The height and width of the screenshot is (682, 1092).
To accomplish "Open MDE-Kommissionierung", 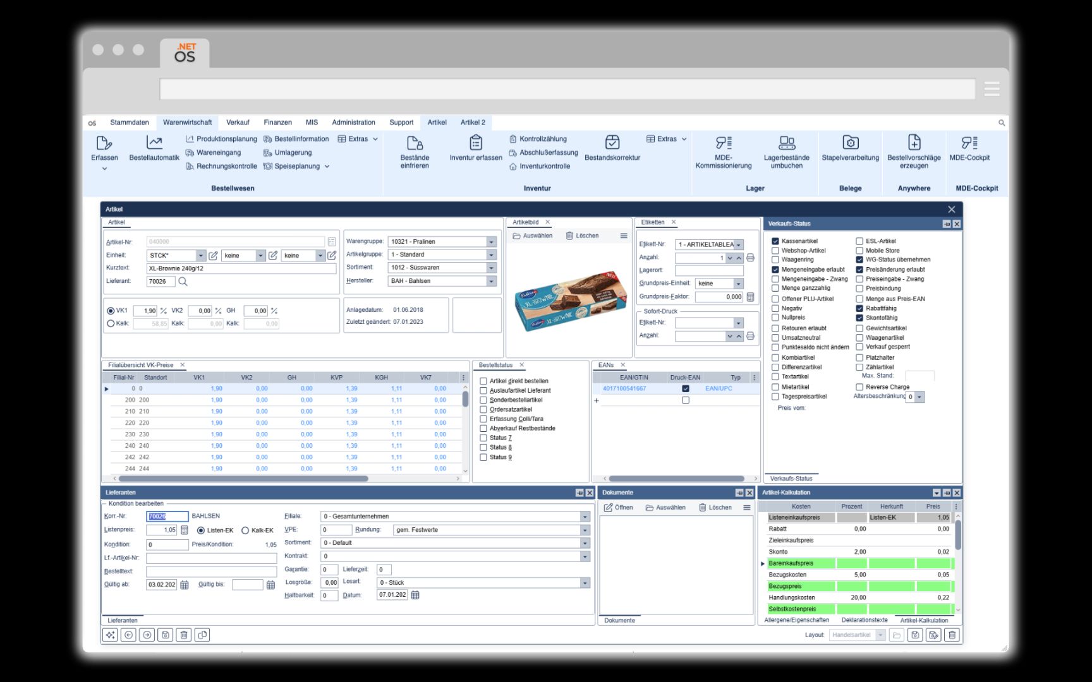I will pos(724,152).
